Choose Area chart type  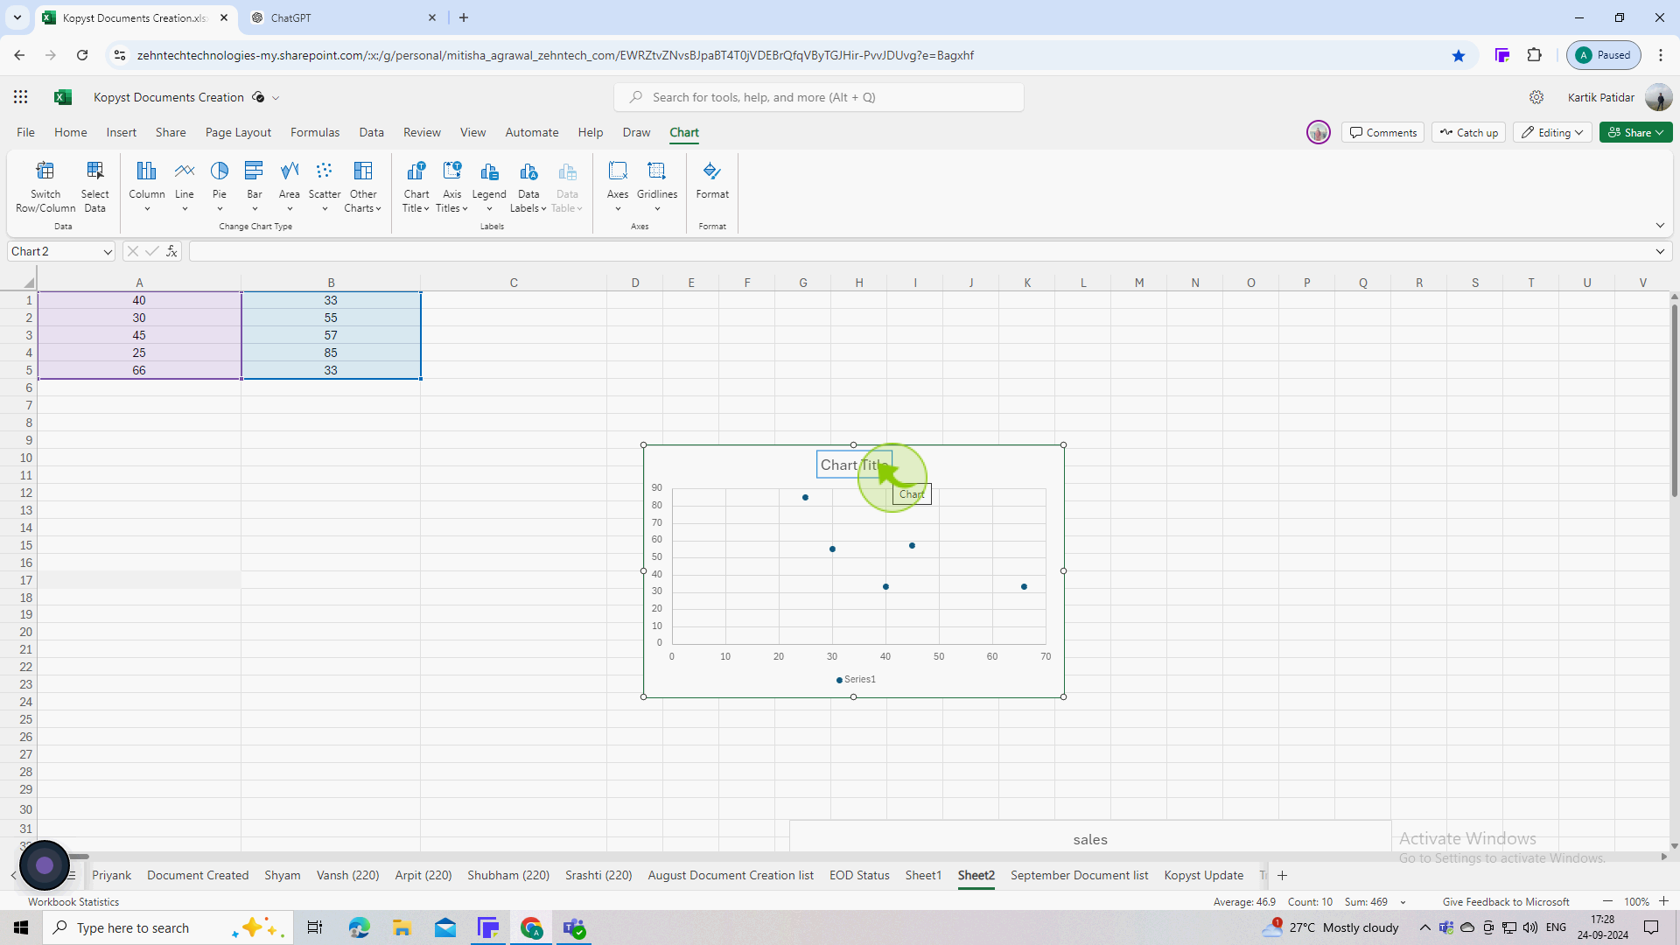(290, 186)
